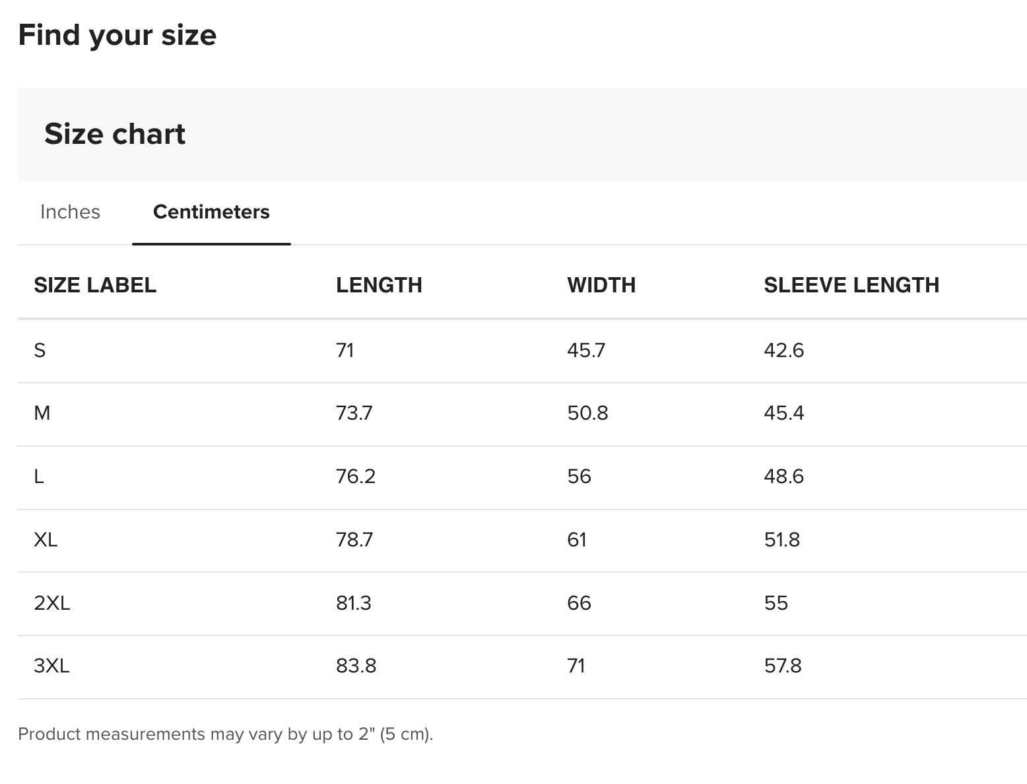1027x784 pixels.
Task: Select the M size row label
Action: point(42,414)
